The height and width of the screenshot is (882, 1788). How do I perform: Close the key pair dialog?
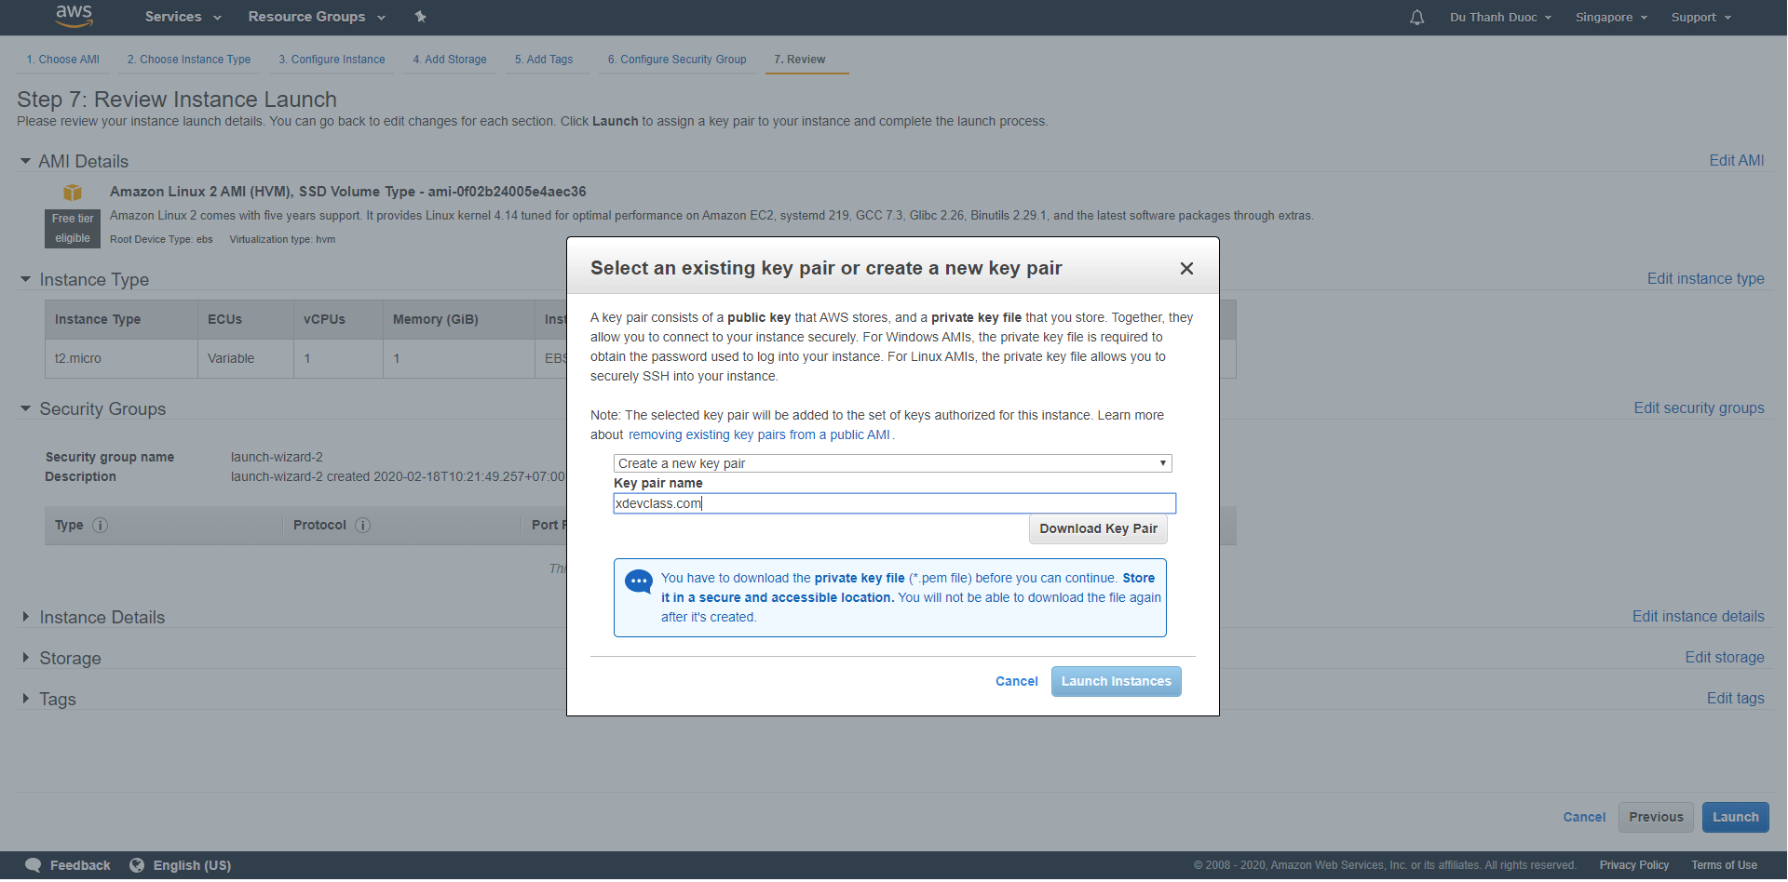coord(1186,269)
